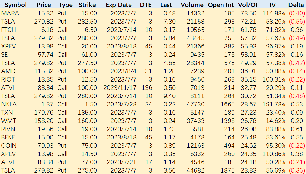Select expiration date 2023/8/4
Image resolution: width=306 pixels, height=174 pixels.
[x=123, y=71]
